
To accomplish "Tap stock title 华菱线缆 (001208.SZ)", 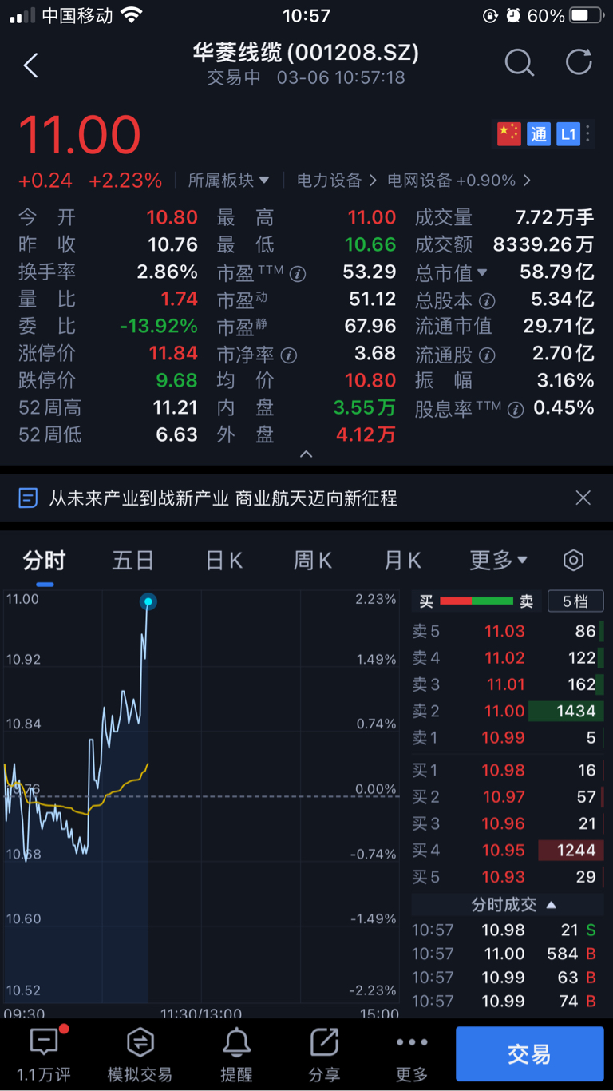I will click(x=306, y=53).
